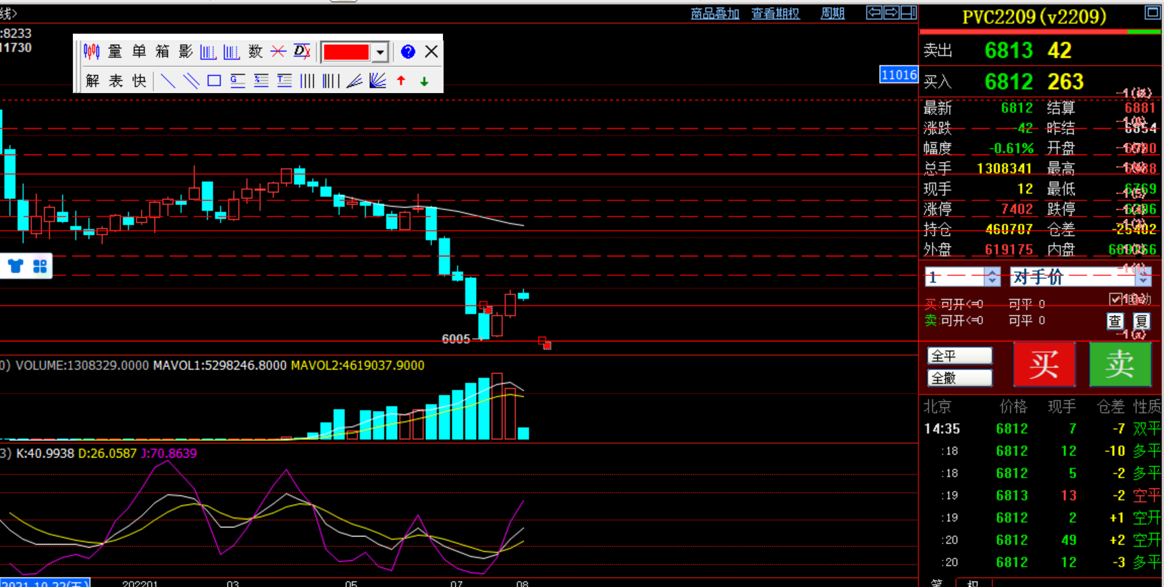Click the 查 query button

point(1115,321)
